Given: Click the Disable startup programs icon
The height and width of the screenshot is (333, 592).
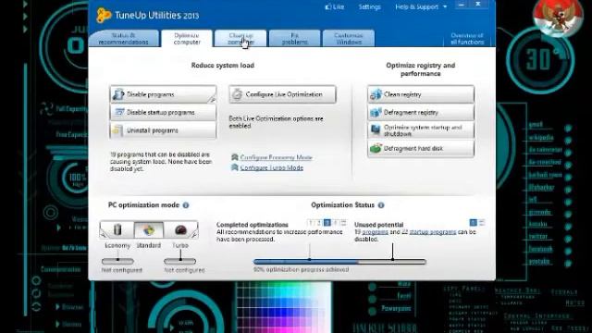Looking at the screenshot, I should pos(119,112).
